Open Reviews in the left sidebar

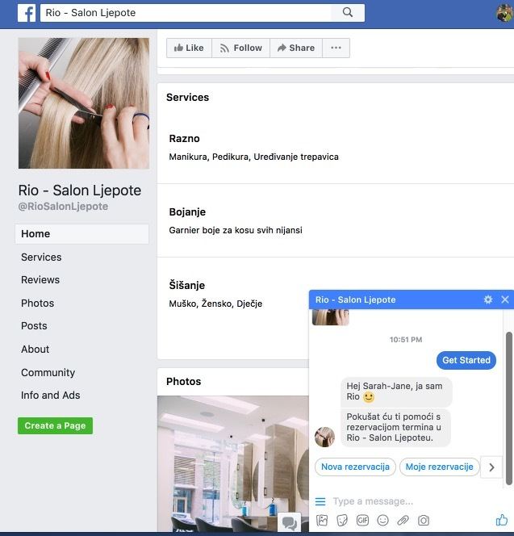point(40,280)
